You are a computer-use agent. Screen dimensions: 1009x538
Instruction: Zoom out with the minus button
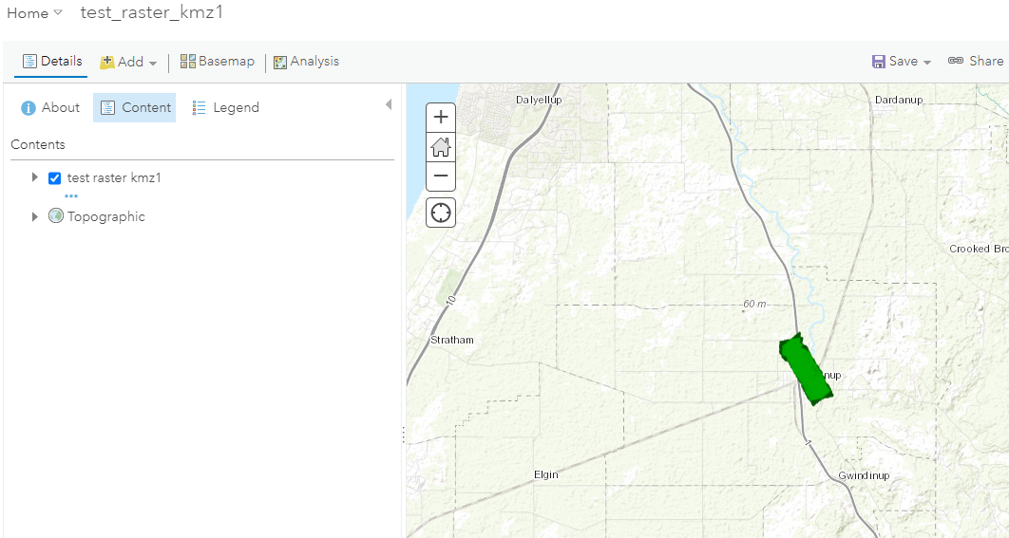coord(441,176)
